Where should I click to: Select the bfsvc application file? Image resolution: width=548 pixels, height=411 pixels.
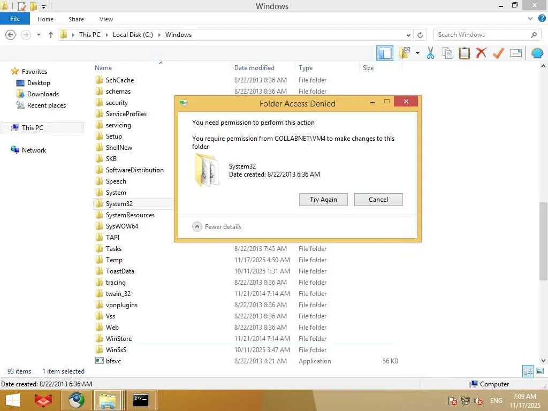point(113,361)
